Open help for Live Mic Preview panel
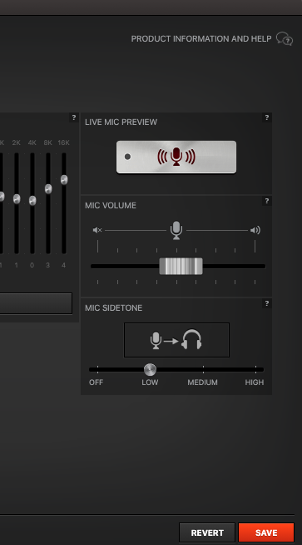This screenshot has height=545, width=302. [266, 117]
